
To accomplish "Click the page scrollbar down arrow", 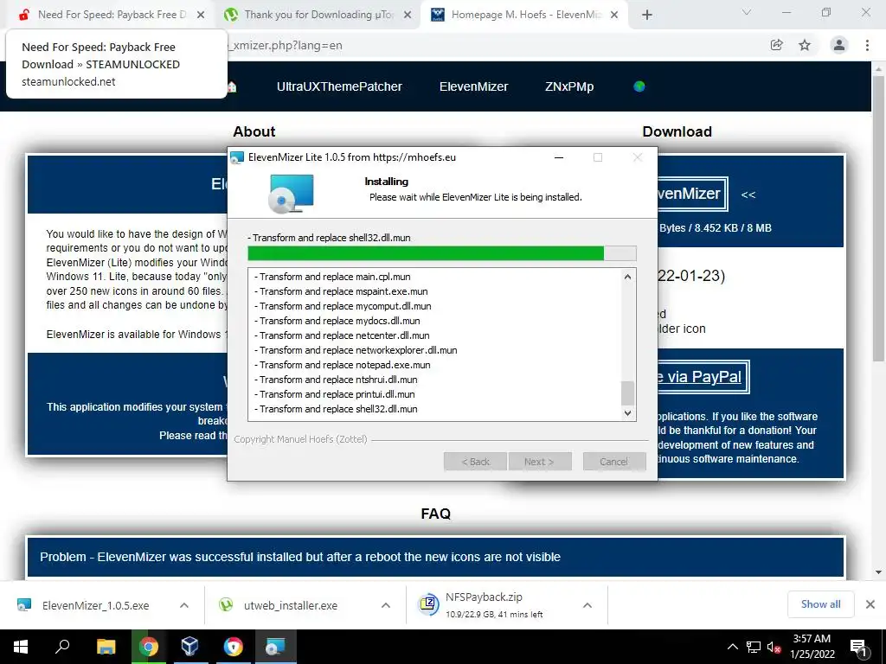I will [878, 572].
